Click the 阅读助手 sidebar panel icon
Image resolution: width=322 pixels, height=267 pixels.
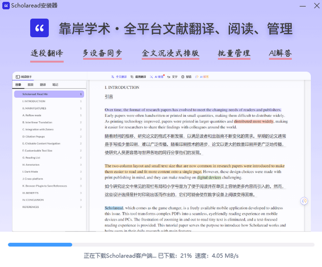[18, 77]
